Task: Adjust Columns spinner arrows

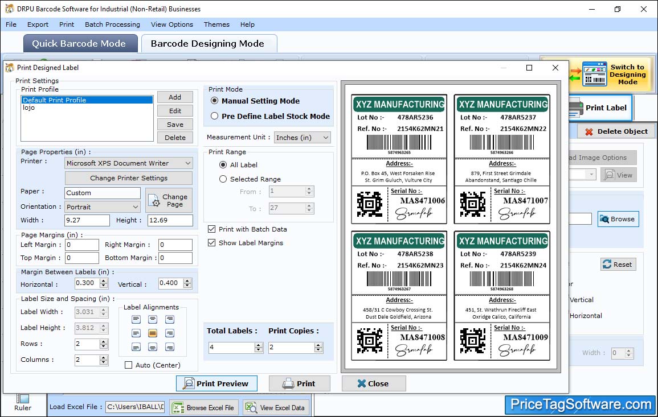Action: click(x=104, y=360)
